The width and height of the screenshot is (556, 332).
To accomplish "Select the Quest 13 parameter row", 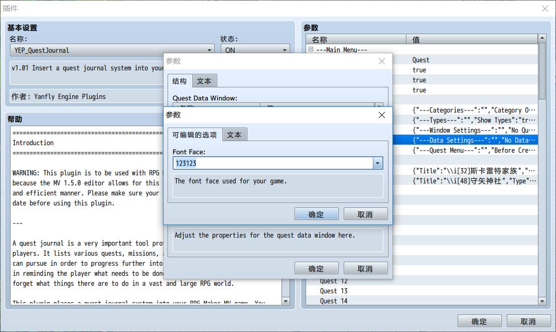I will [422, 291].
